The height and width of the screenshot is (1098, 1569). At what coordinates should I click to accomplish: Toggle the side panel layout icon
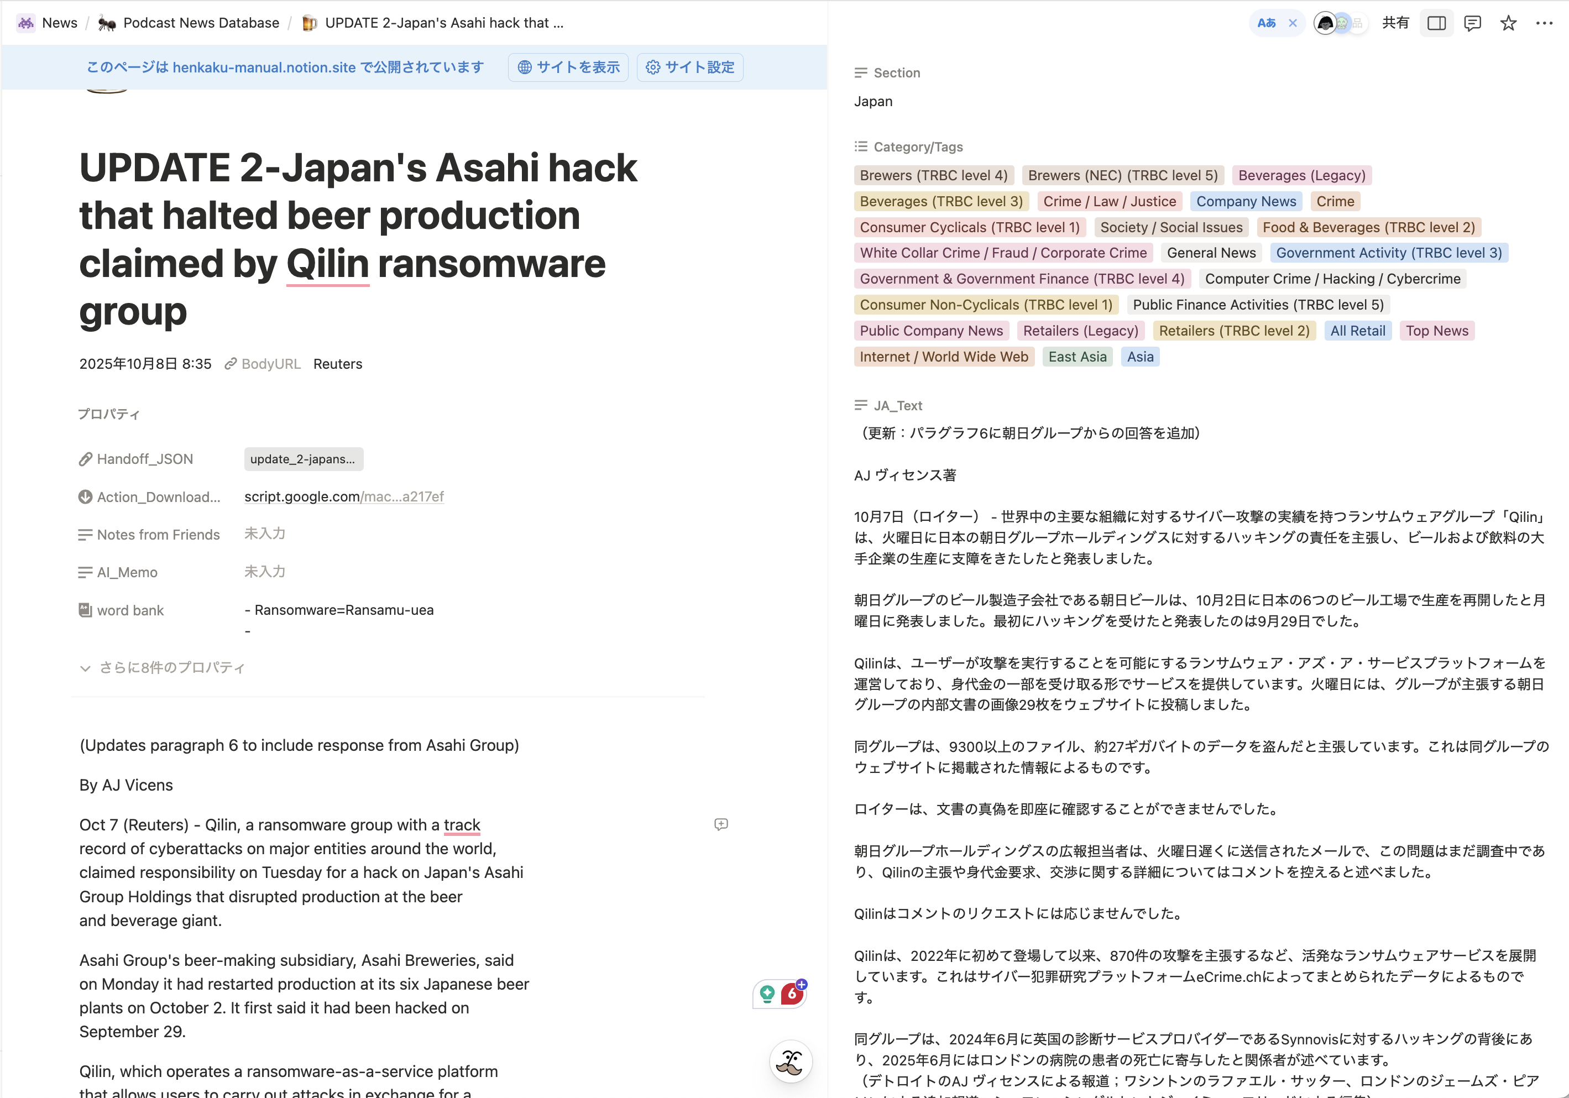coord(1436,23)
